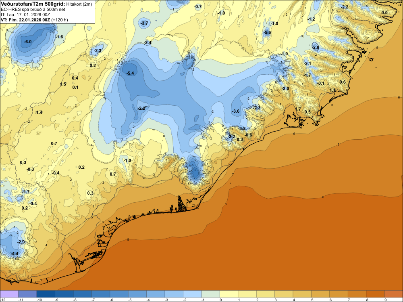The image size is (403, 302).
Task: Click the pale blue legend swatch labeled -2
Action: pos(192,294)
